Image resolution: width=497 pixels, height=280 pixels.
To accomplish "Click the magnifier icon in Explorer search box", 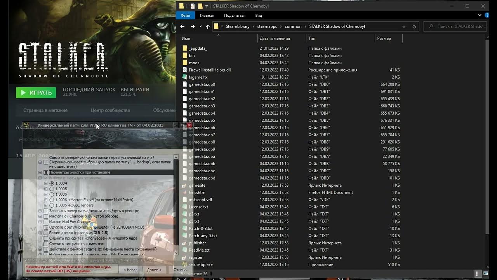I will coord(431,26).
